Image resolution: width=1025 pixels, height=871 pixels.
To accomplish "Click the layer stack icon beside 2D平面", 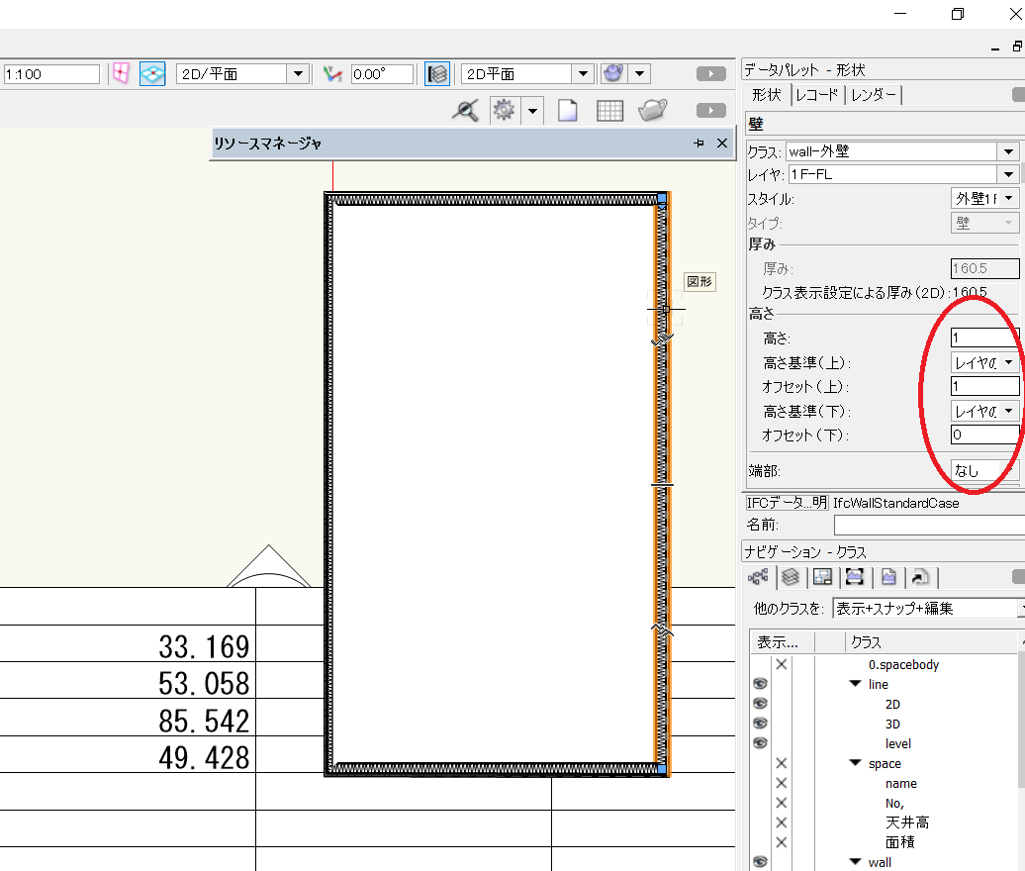I will point(437,74).
